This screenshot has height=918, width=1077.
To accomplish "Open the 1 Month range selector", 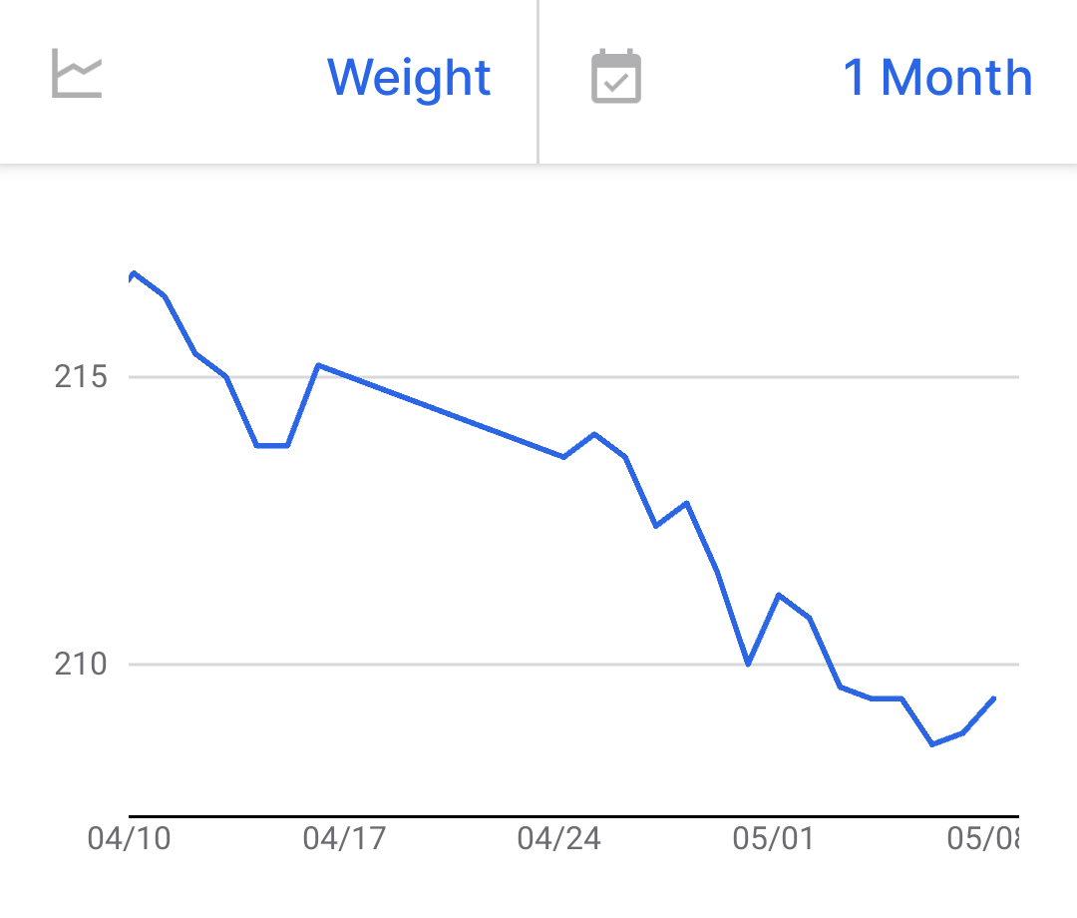I will [937, 77].
